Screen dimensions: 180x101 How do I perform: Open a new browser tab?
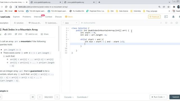click(99, 2)
